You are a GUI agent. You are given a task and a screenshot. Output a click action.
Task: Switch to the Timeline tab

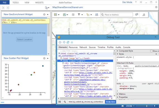[101, 47]
